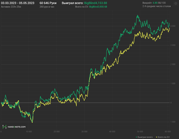The image size is (179, 139).
Task: Toggle the yellow 'Всего по EV' legend entry
Action: pyautogui.click(x=163, y=137)
